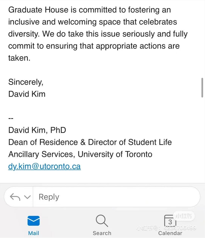The width and height of the screenshot is (205, 238).
Task: Click "Ancillary Services, University of Toronto" line
Action: pyautogui.click(x=80, y=154)
